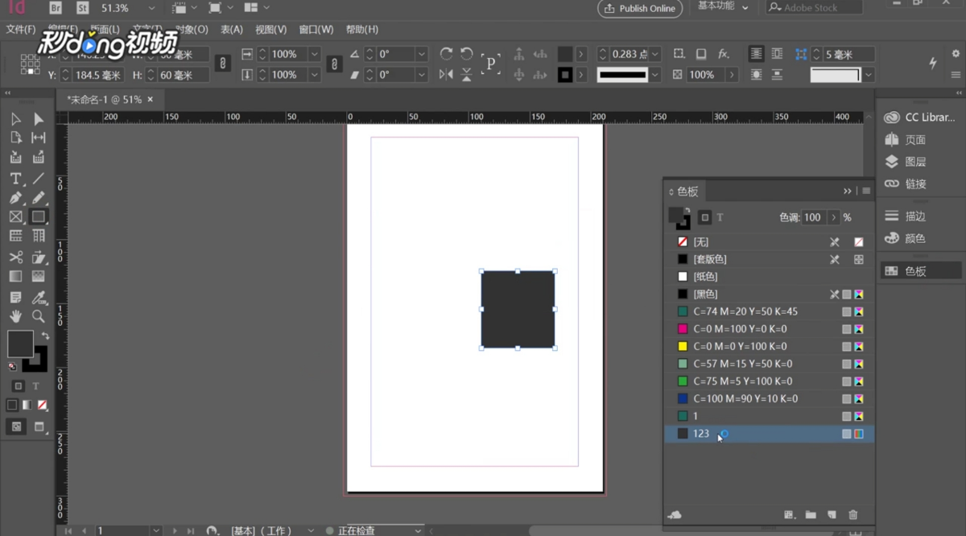This screenshot has height=536, width=966.
Task: Open the 窗口(W) menu
Action: pyautogui.click(x=316, y=30)
